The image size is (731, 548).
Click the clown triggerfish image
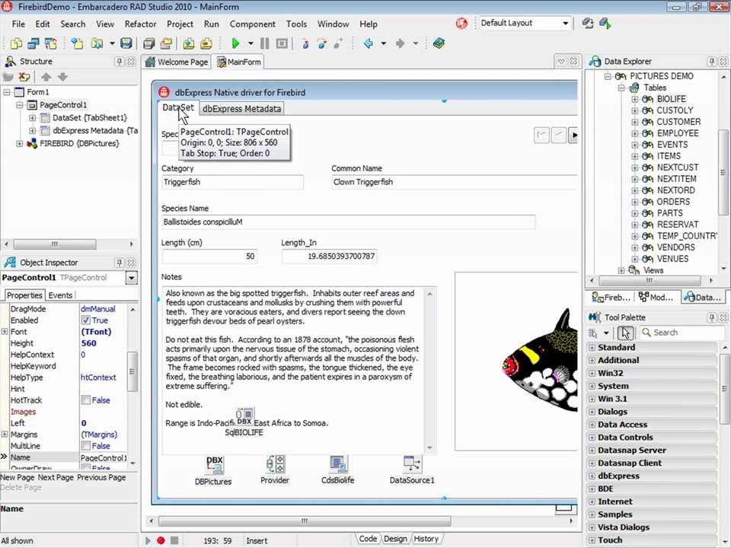click(x=541, y=361)
